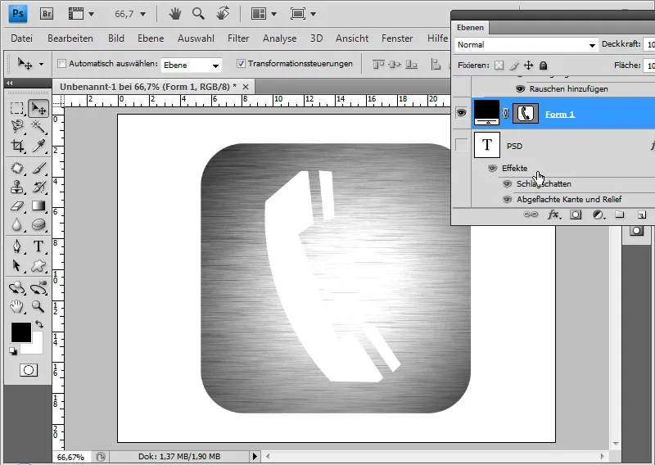Select the Gradient tool
Screen dimensions: 655x465
(38, 206)
